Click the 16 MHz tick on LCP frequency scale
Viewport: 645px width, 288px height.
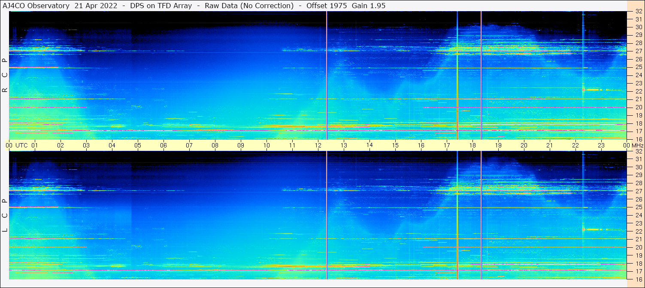point(639,279)
